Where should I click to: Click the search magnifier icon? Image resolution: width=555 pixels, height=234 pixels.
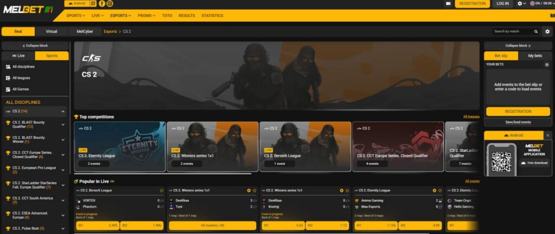tap(536, 31)
